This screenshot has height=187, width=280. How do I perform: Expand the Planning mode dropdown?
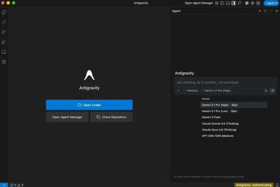(190, 90)
